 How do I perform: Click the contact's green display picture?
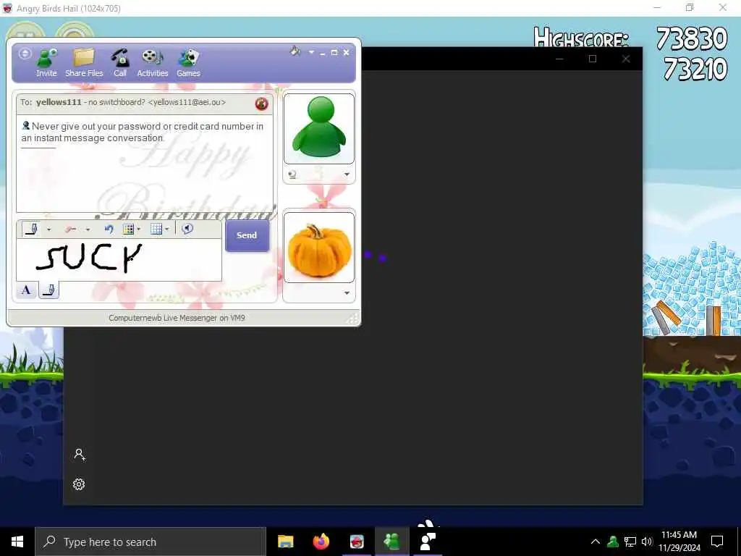(x=319, y=129)
